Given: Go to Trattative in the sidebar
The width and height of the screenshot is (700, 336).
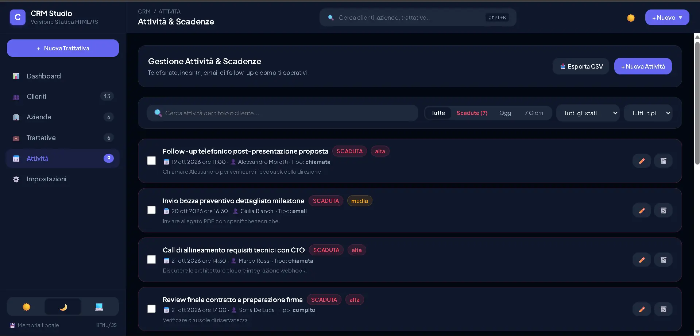Looking at the screenshot, I should (63, 138).
